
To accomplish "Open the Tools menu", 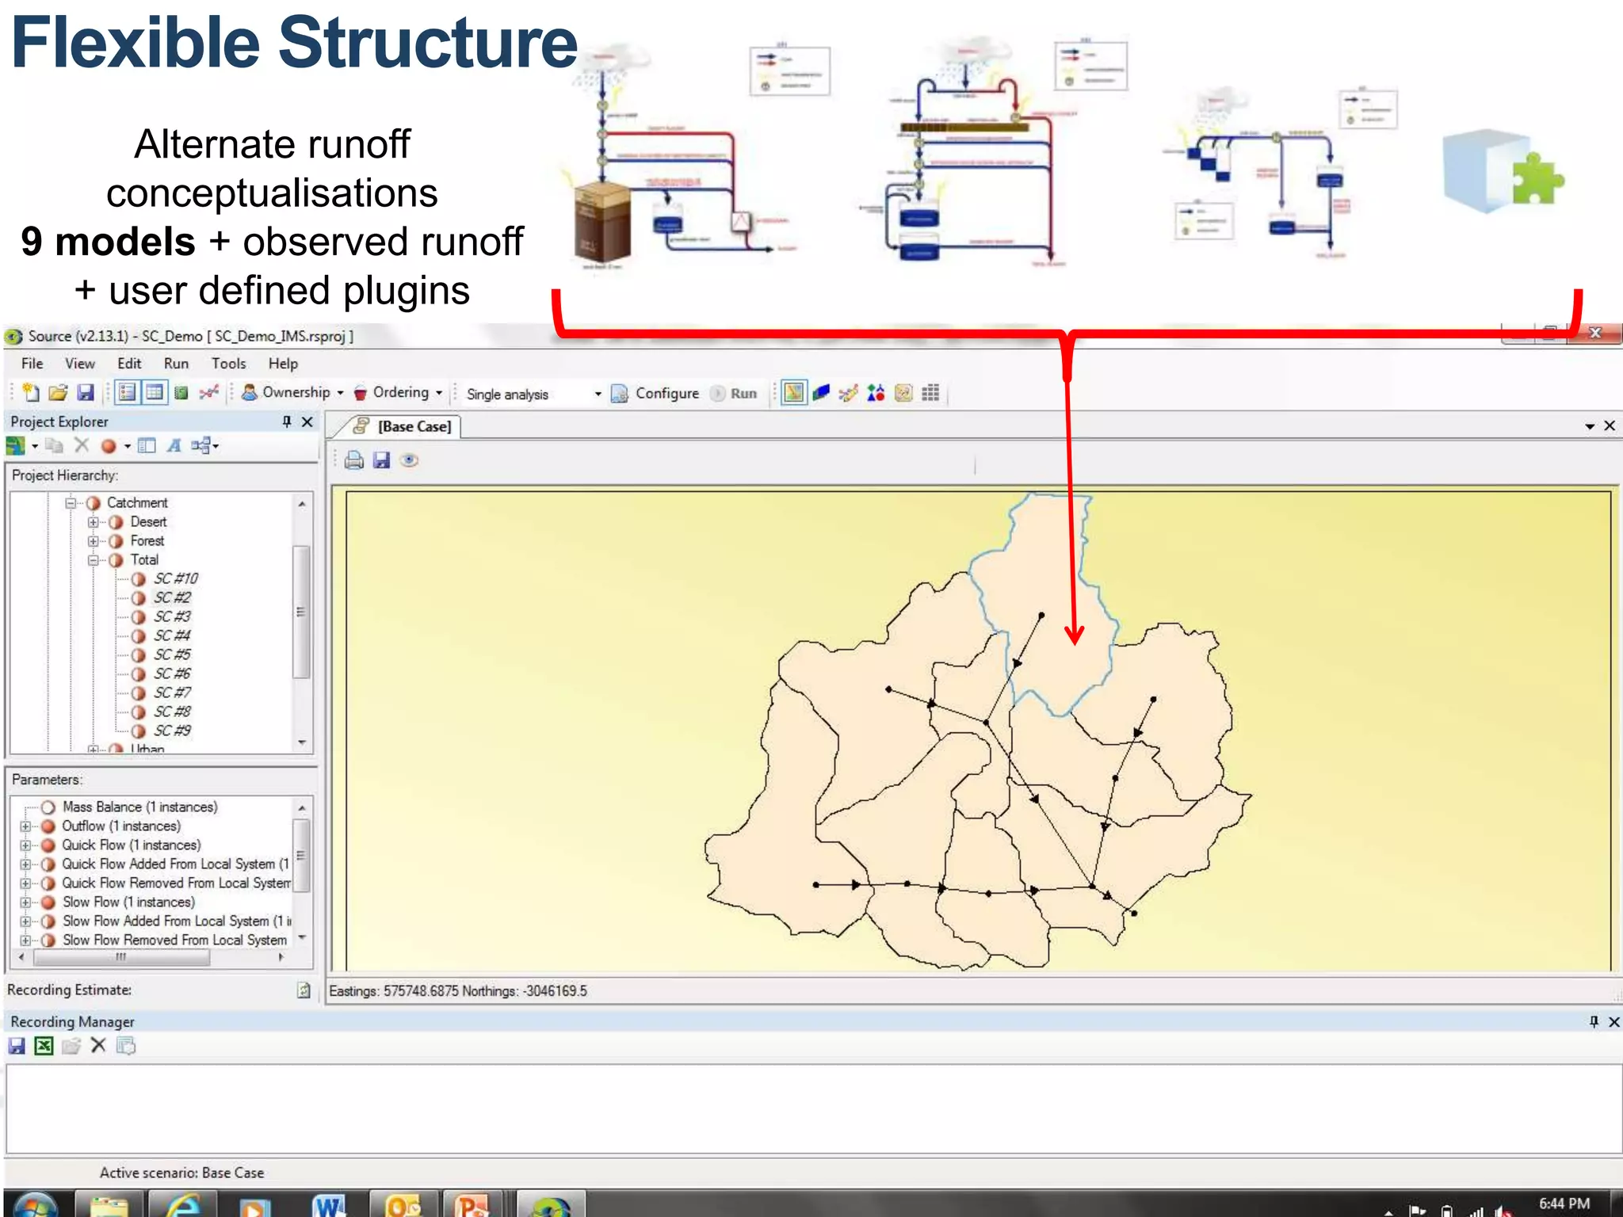I will coord(228,364).
